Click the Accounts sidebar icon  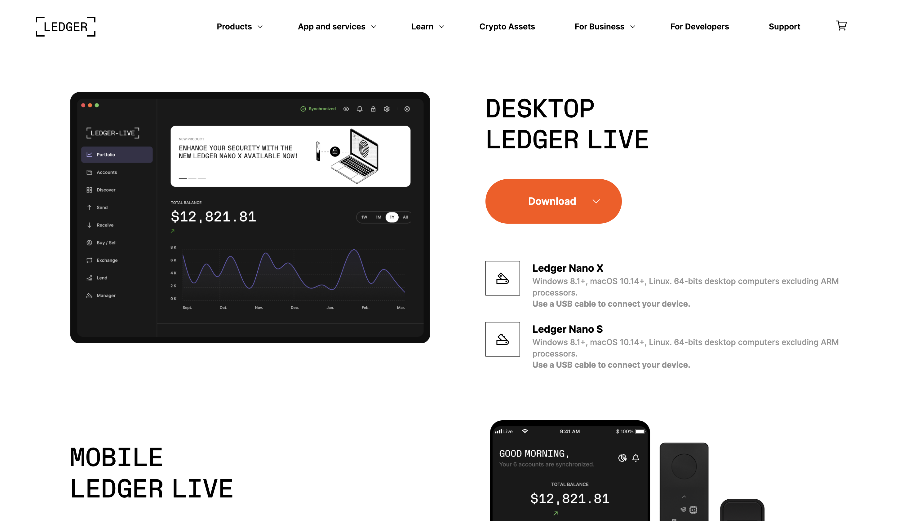click(90, 172)
